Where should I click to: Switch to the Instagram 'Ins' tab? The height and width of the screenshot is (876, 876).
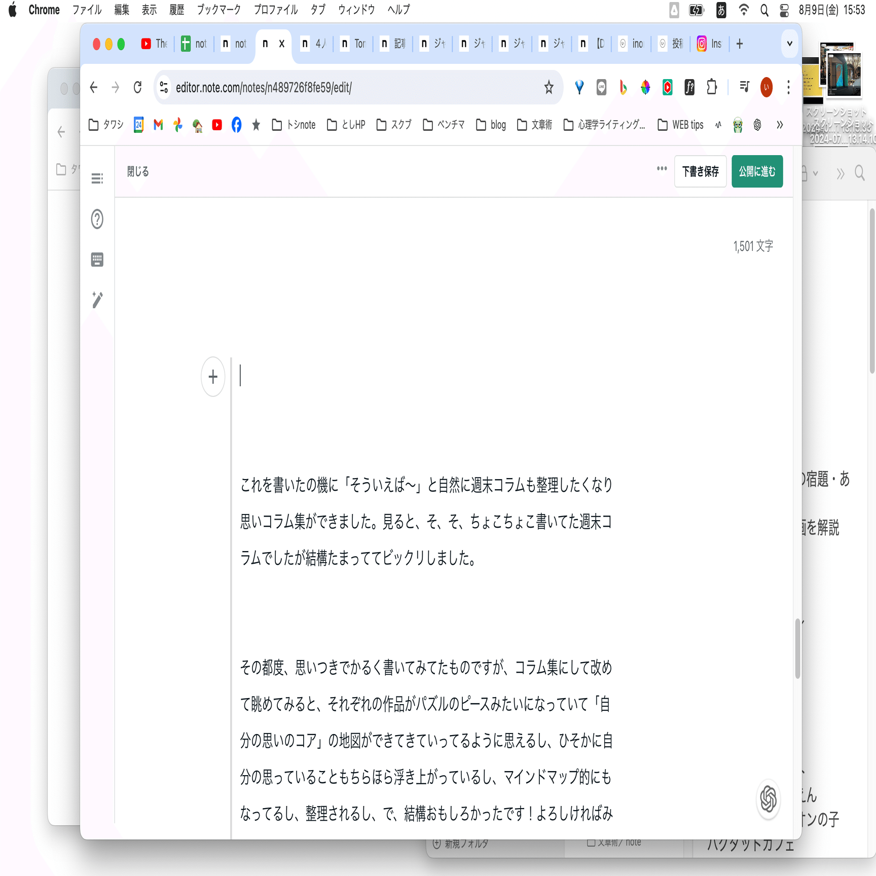[x=709, y=44]
